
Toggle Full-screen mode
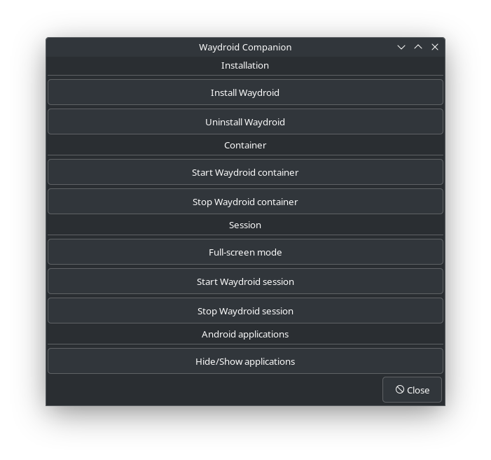click(x=245, y=252)
